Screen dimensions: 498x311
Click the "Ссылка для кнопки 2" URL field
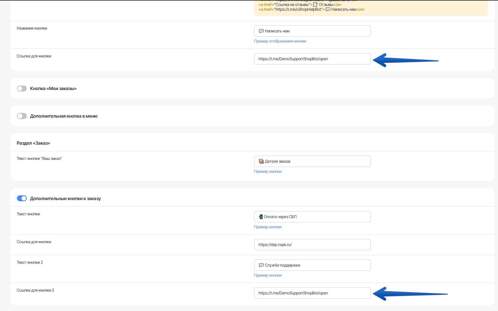click(x=312, y=293)
